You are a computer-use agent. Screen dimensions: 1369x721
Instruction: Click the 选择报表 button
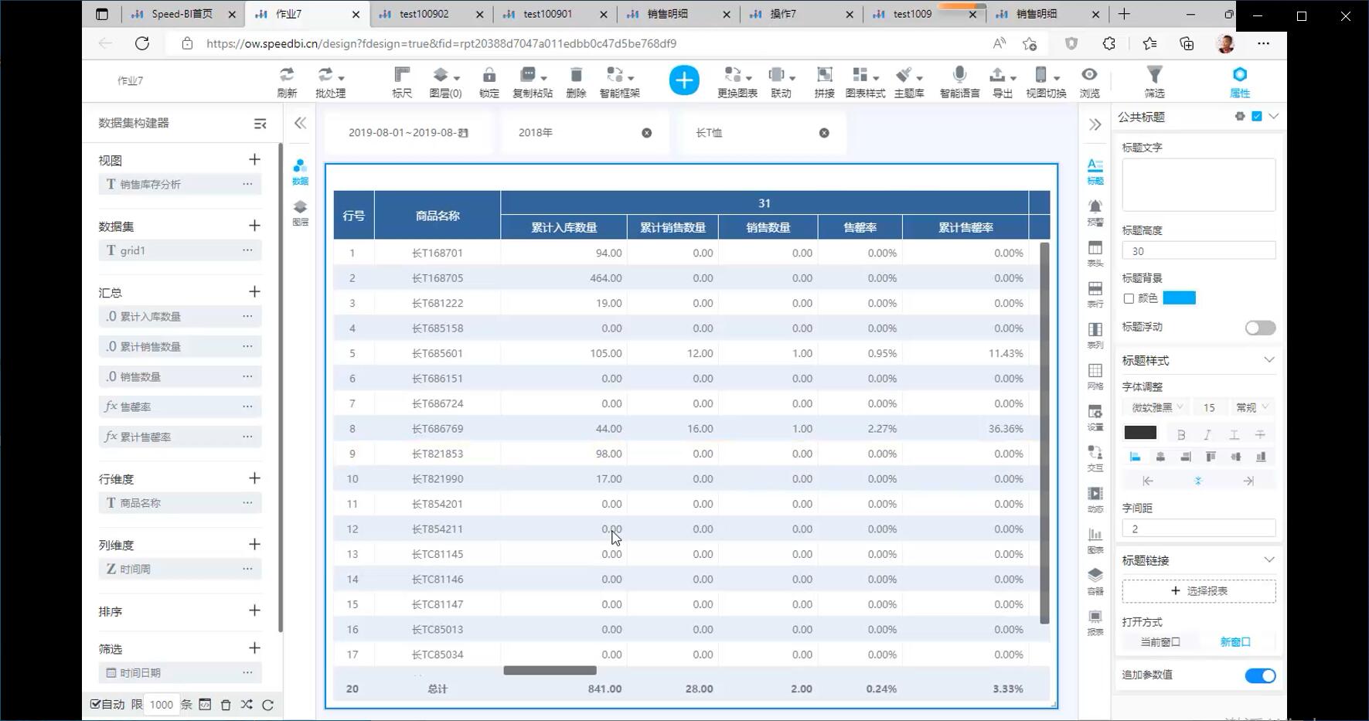(1198, 591)
